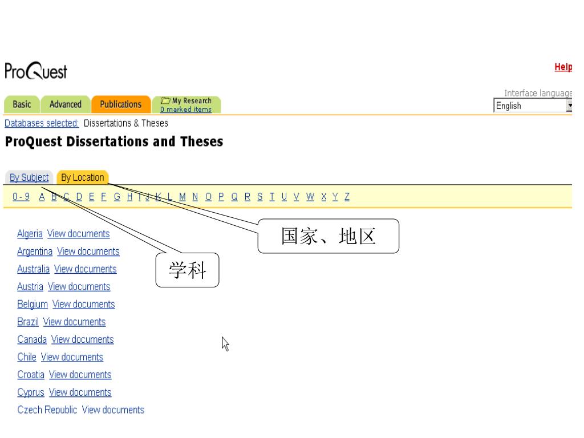Screen dimensions: 584x438
Task: Open the Brazil location link
Action: [28, 322]
